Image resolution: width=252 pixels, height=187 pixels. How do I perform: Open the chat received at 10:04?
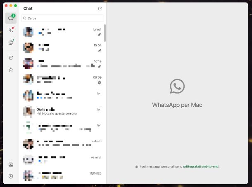point(62,48)
